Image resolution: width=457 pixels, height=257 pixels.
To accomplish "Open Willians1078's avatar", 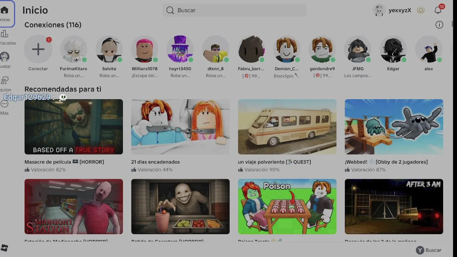I will (x=145, y=49).
